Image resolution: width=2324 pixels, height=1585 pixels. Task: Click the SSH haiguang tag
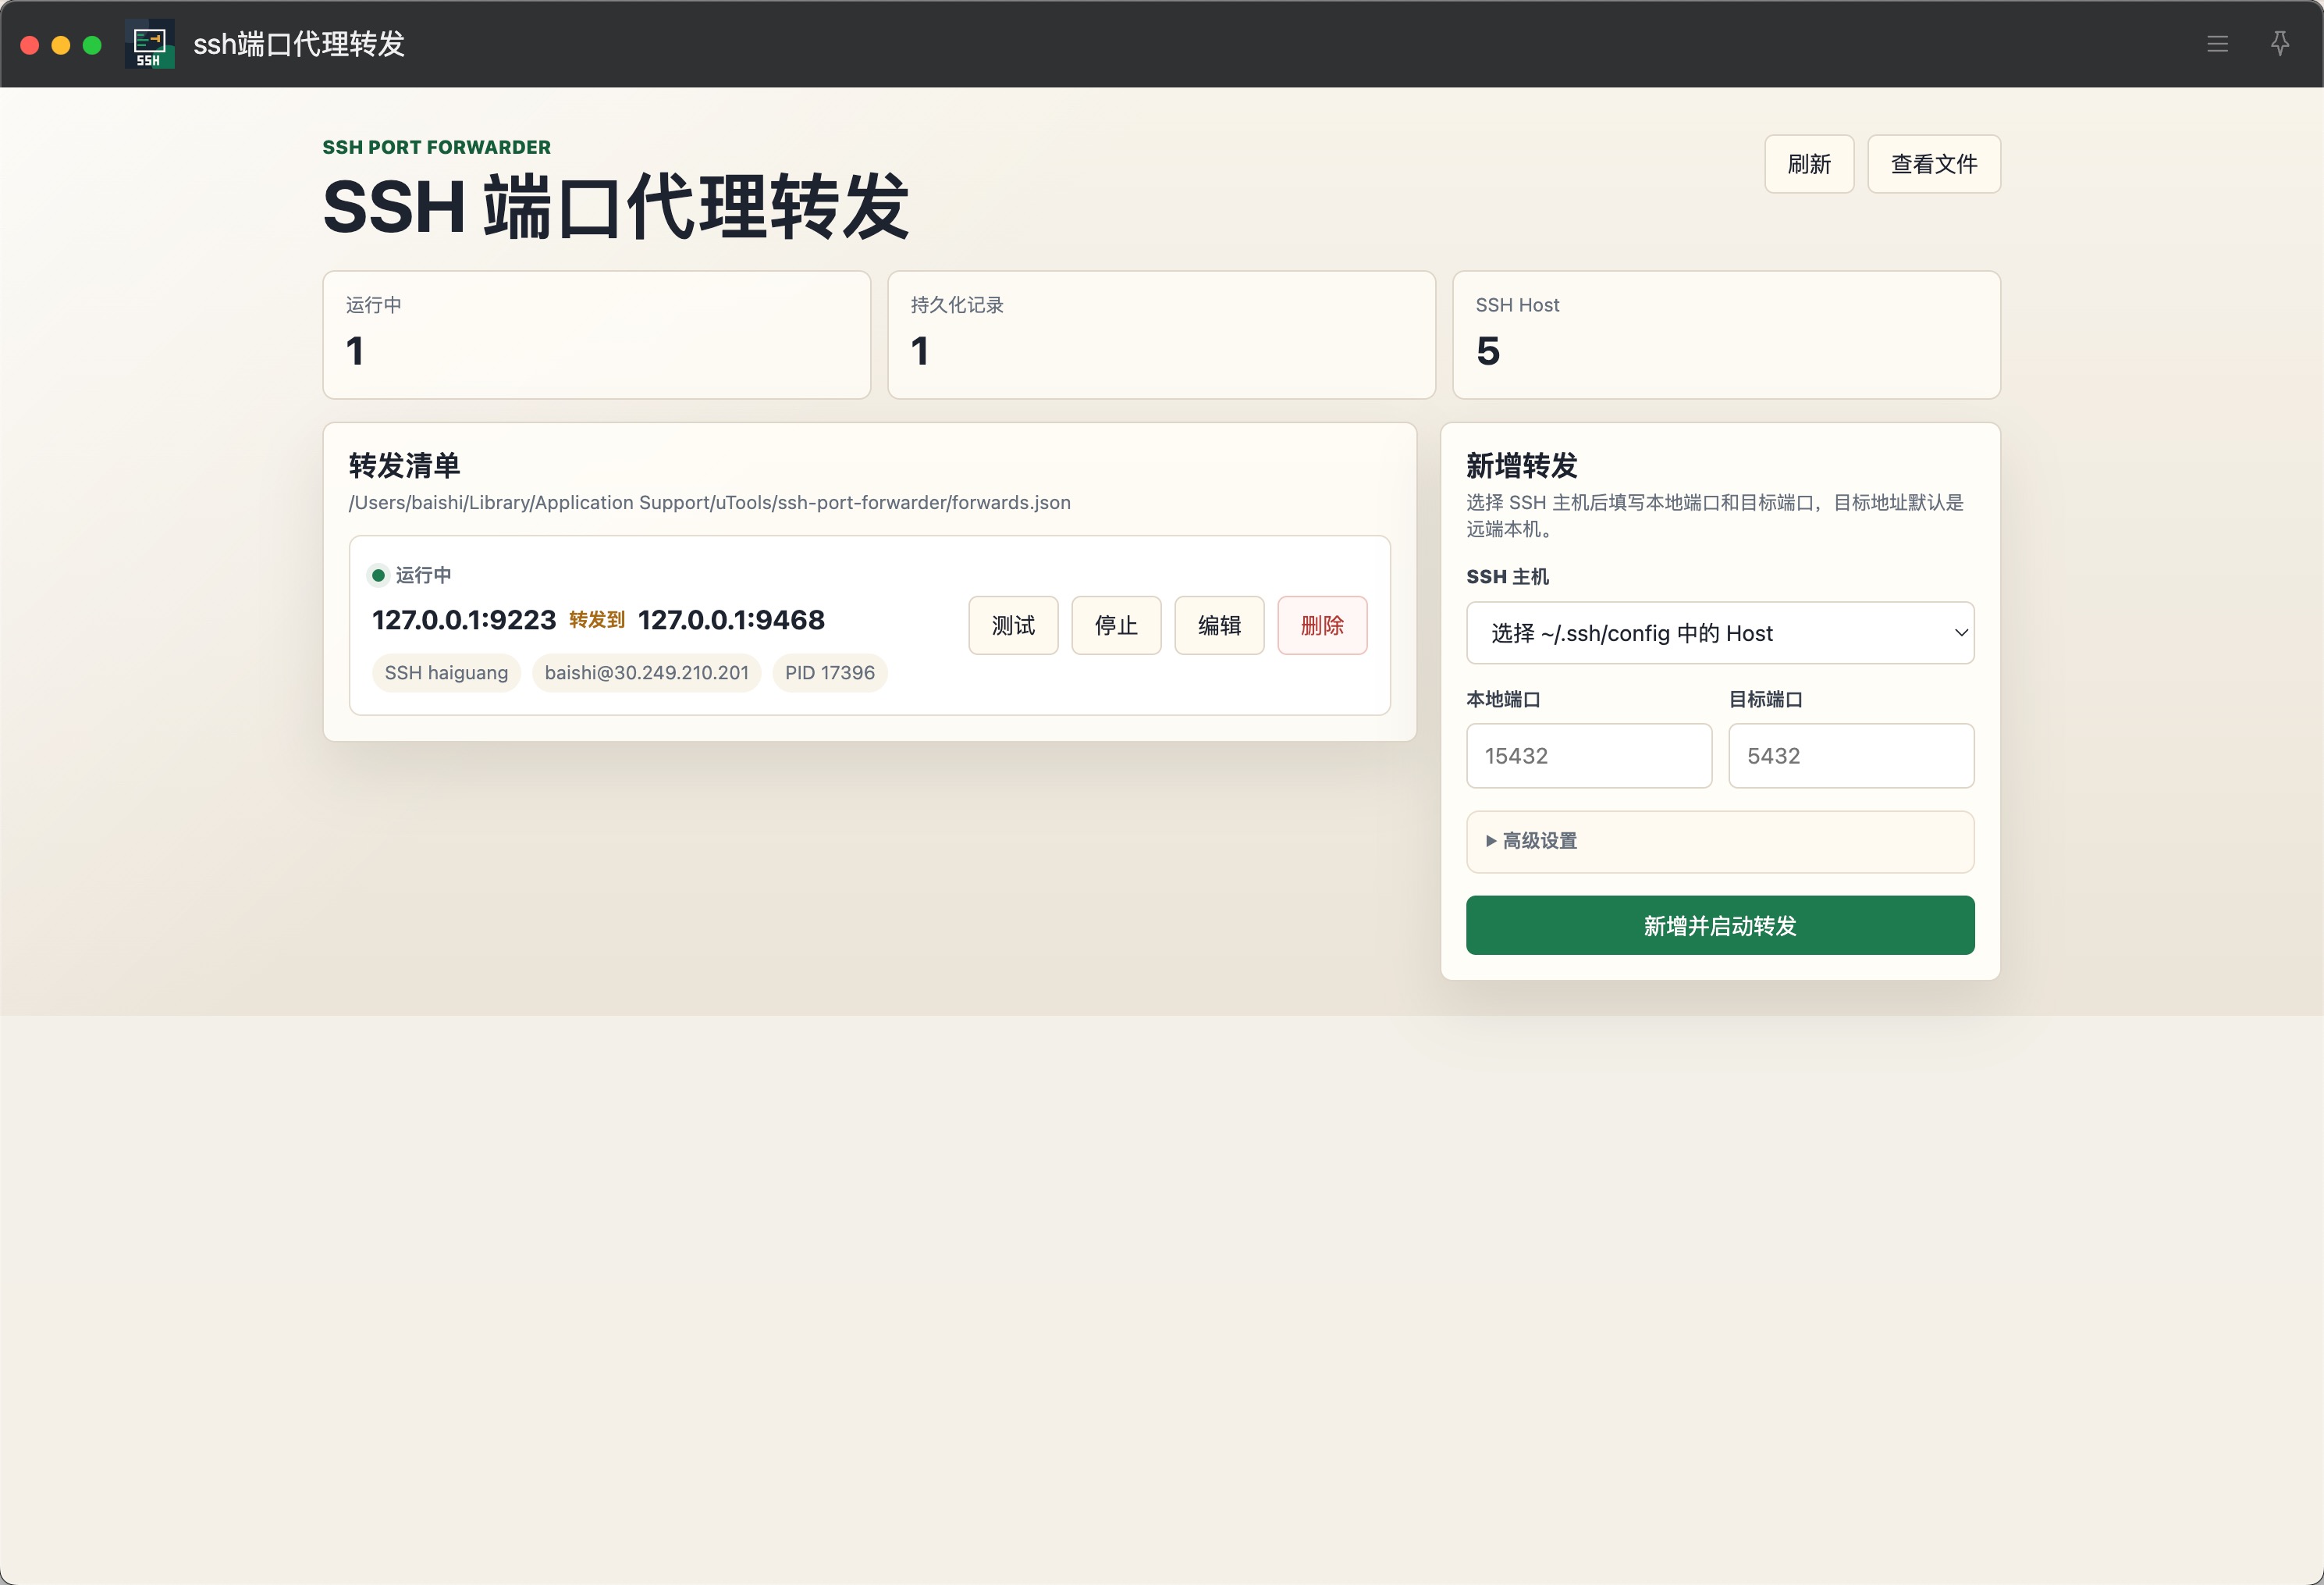pos(446,672)
